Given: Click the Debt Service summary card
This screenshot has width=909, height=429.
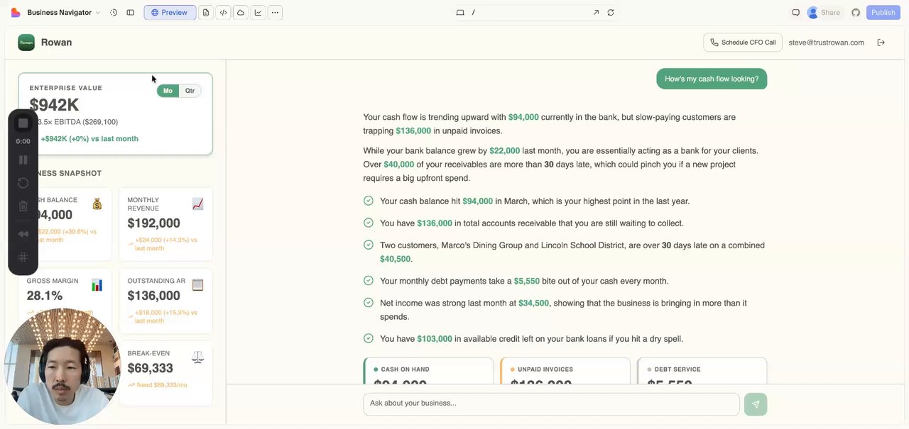Looking at the screenshot, I should pyautogui.click(x=702, y=371).
